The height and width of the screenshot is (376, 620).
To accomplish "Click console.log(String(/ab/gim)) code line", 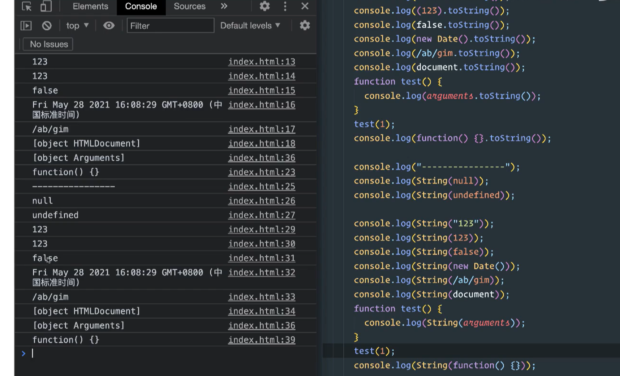I will [429, 281].
